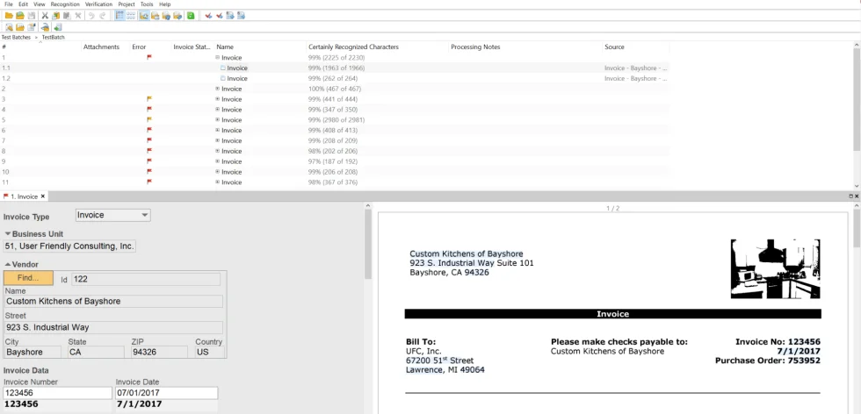Click the green icon in top toolbar
This screenshot has width=861, height=414.
point(191,16)
